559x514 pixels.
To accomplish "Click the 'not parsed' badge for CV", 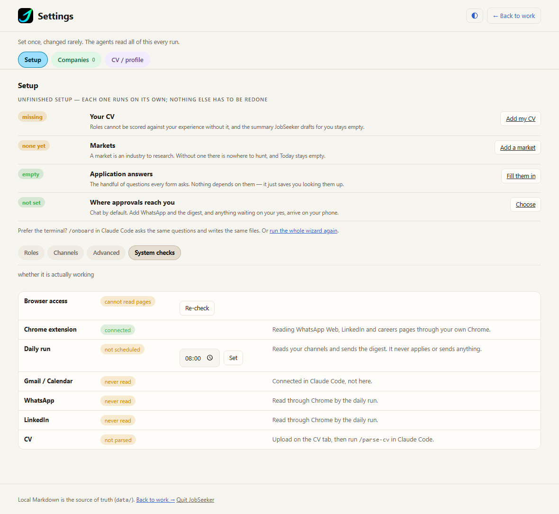I will (x=118, y=440).
